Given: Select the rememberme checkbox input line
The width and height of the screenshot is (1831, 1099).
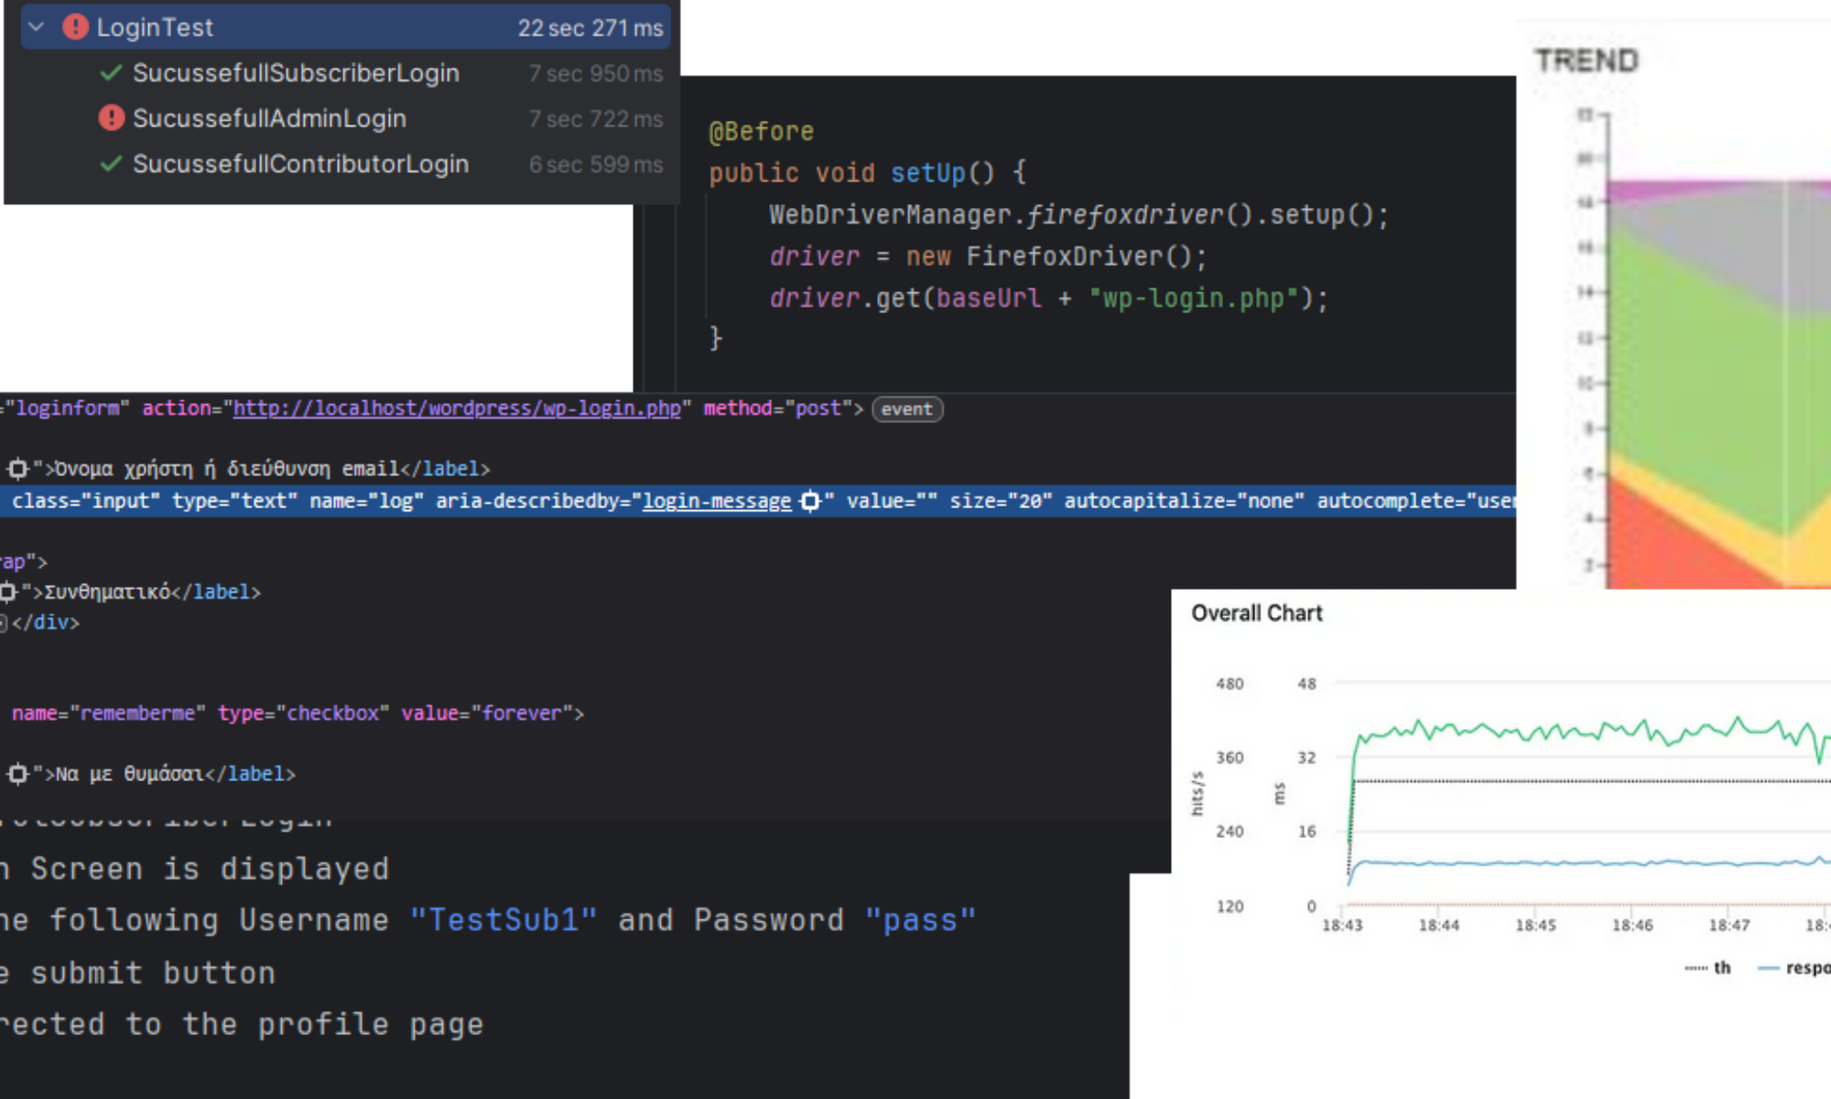Looking at the screenshot, I should (298, 713).
